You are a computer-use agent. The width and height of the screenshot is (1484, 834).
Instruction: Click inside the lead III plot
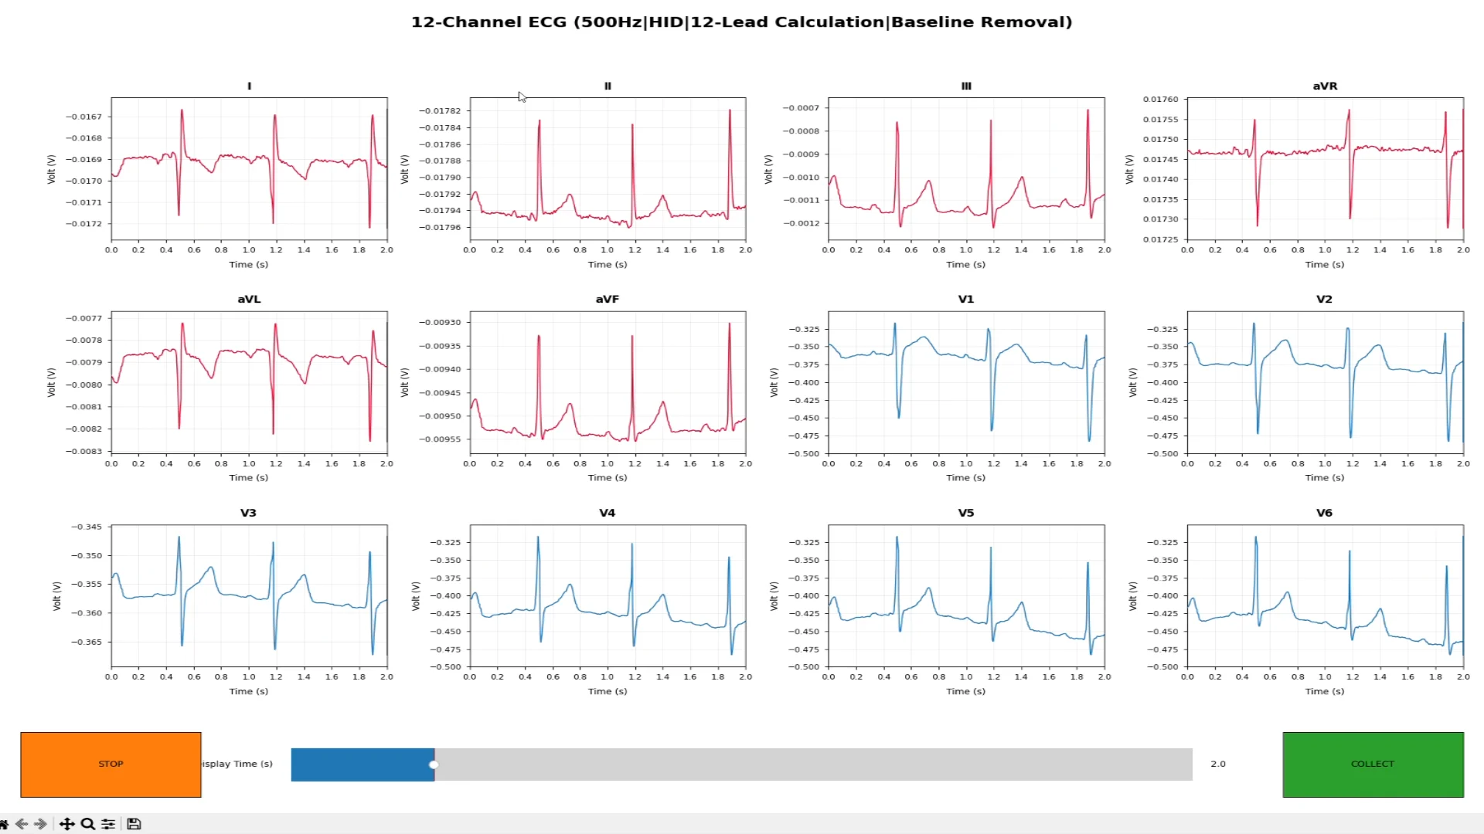(x=966, y=168)
